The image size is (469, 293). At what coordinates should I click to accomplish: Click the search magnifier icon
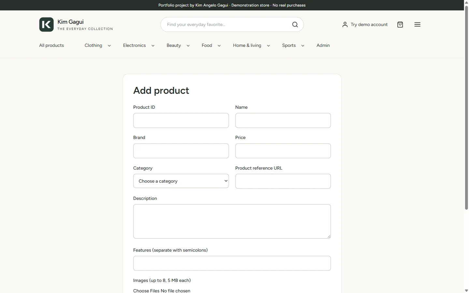[x=295, y=24]
